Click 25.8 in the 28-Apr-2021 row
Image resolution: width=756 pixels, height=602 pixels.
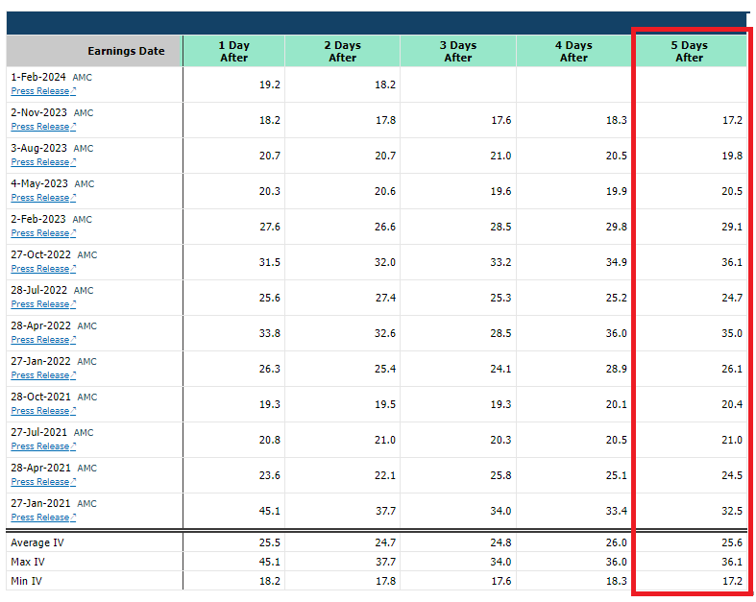point(500,475)
